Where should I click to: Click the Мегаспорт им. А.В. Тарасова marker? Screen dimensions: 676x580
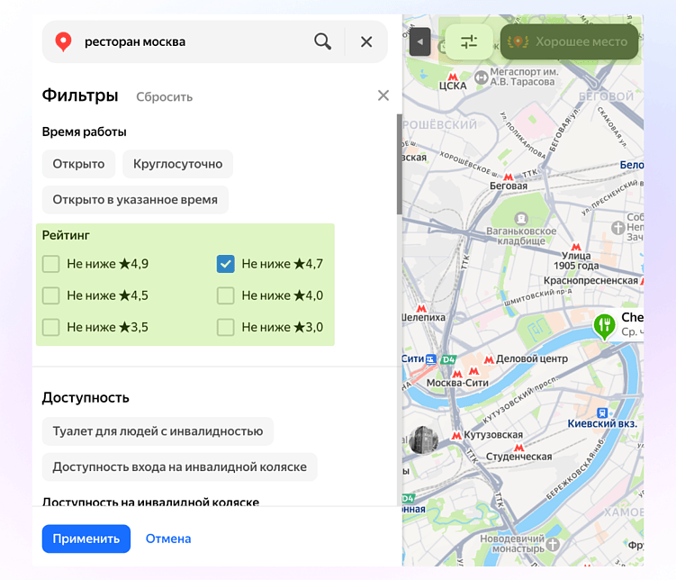(x=481, y=78)
